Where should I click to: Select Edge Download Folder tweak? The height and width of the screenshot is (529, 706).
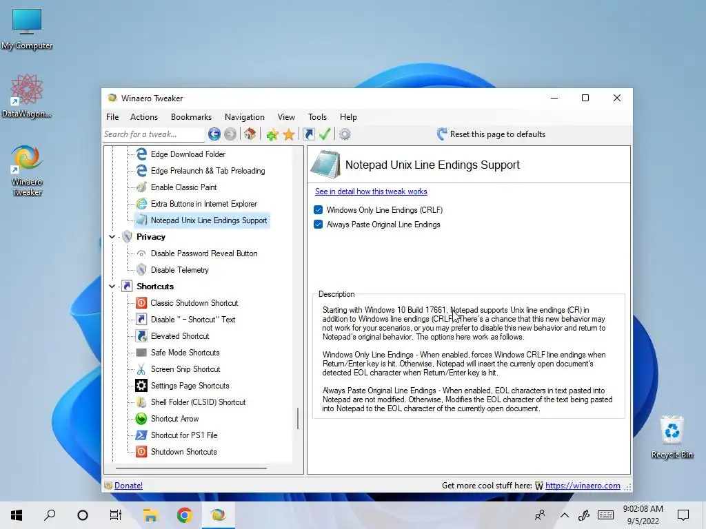tap(188, 154)
